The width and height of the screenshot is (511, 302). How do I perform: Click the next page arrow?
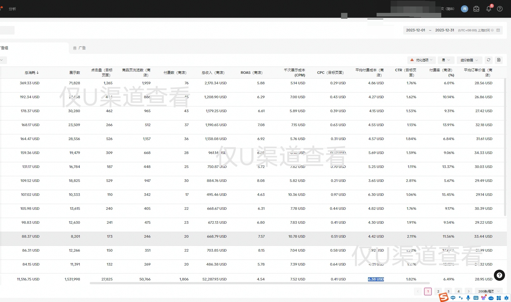(x=469, y=291)
